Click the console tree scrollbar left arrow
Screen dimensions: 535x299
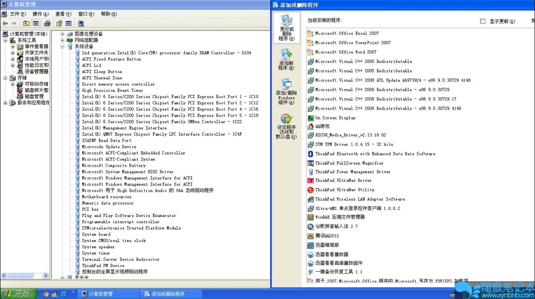(x=4, y=275)
